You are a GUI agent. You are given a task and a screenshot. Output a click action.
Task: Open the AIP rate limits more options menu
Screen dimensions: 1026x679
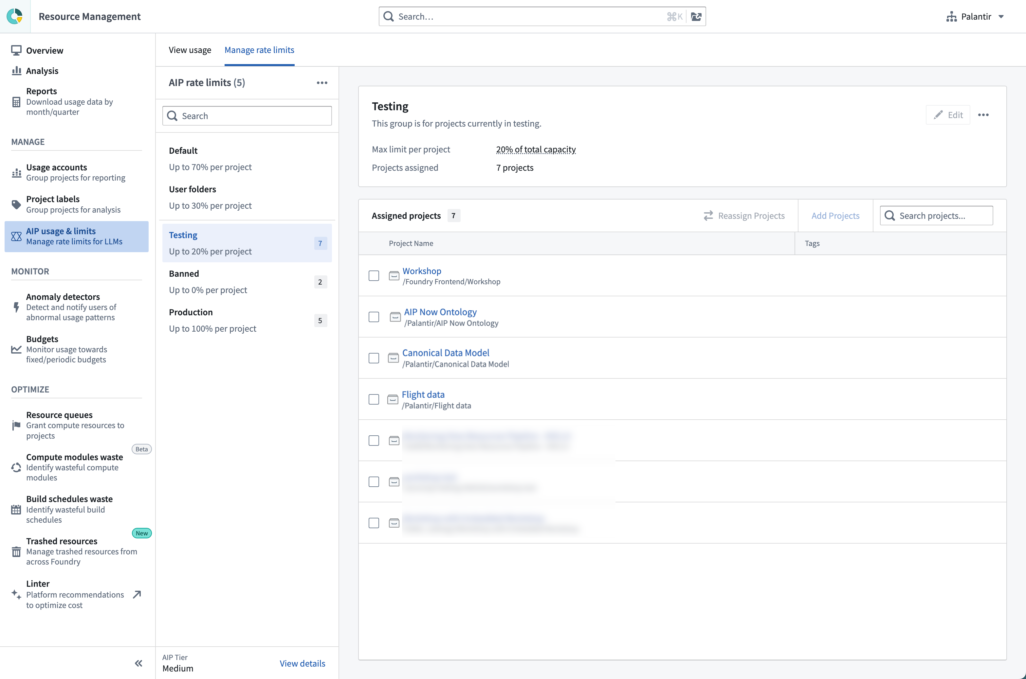point(321,83)
